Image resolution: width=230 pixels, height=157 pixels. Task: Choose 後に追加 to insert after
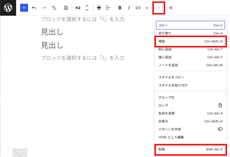(x=190, y=57)
